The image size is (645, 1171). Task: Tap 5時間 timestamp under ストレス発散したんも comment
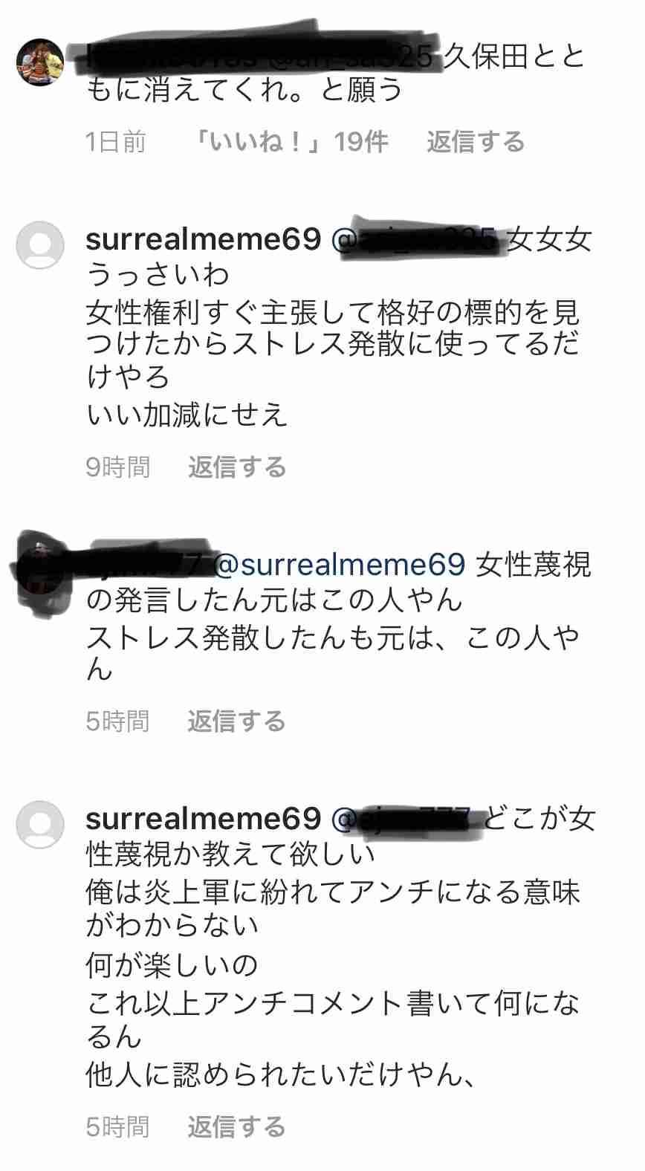pos(117,721)
